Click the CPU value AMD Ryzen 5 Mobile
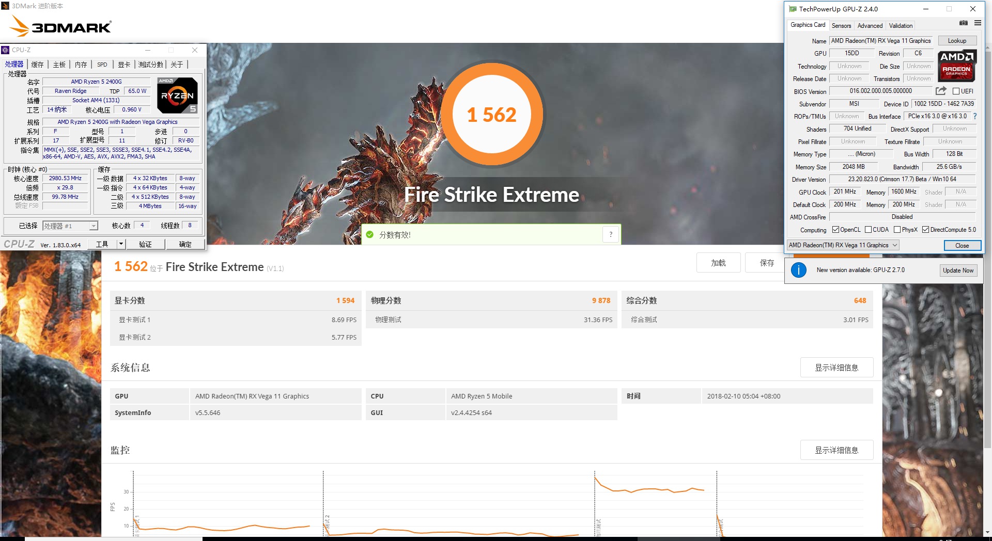The image size is (992, 541). (482, 396)
